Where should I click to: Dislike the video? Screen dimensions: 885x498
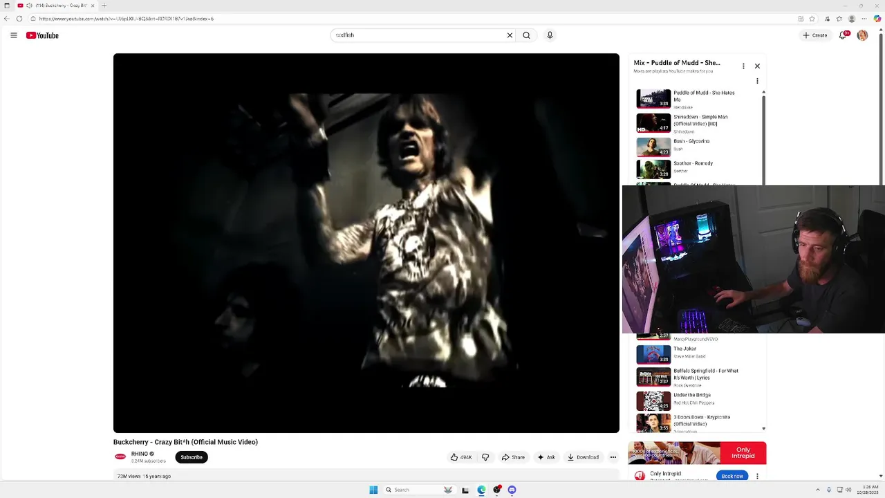coord(485,457)
